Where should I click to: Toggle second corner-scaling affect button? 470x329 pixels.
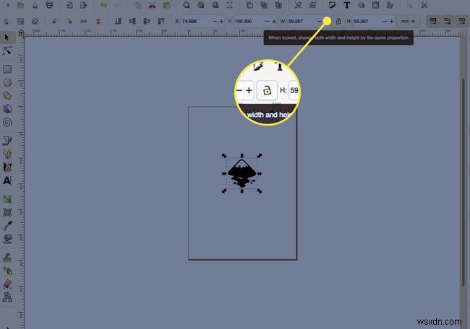pos(447,21)
